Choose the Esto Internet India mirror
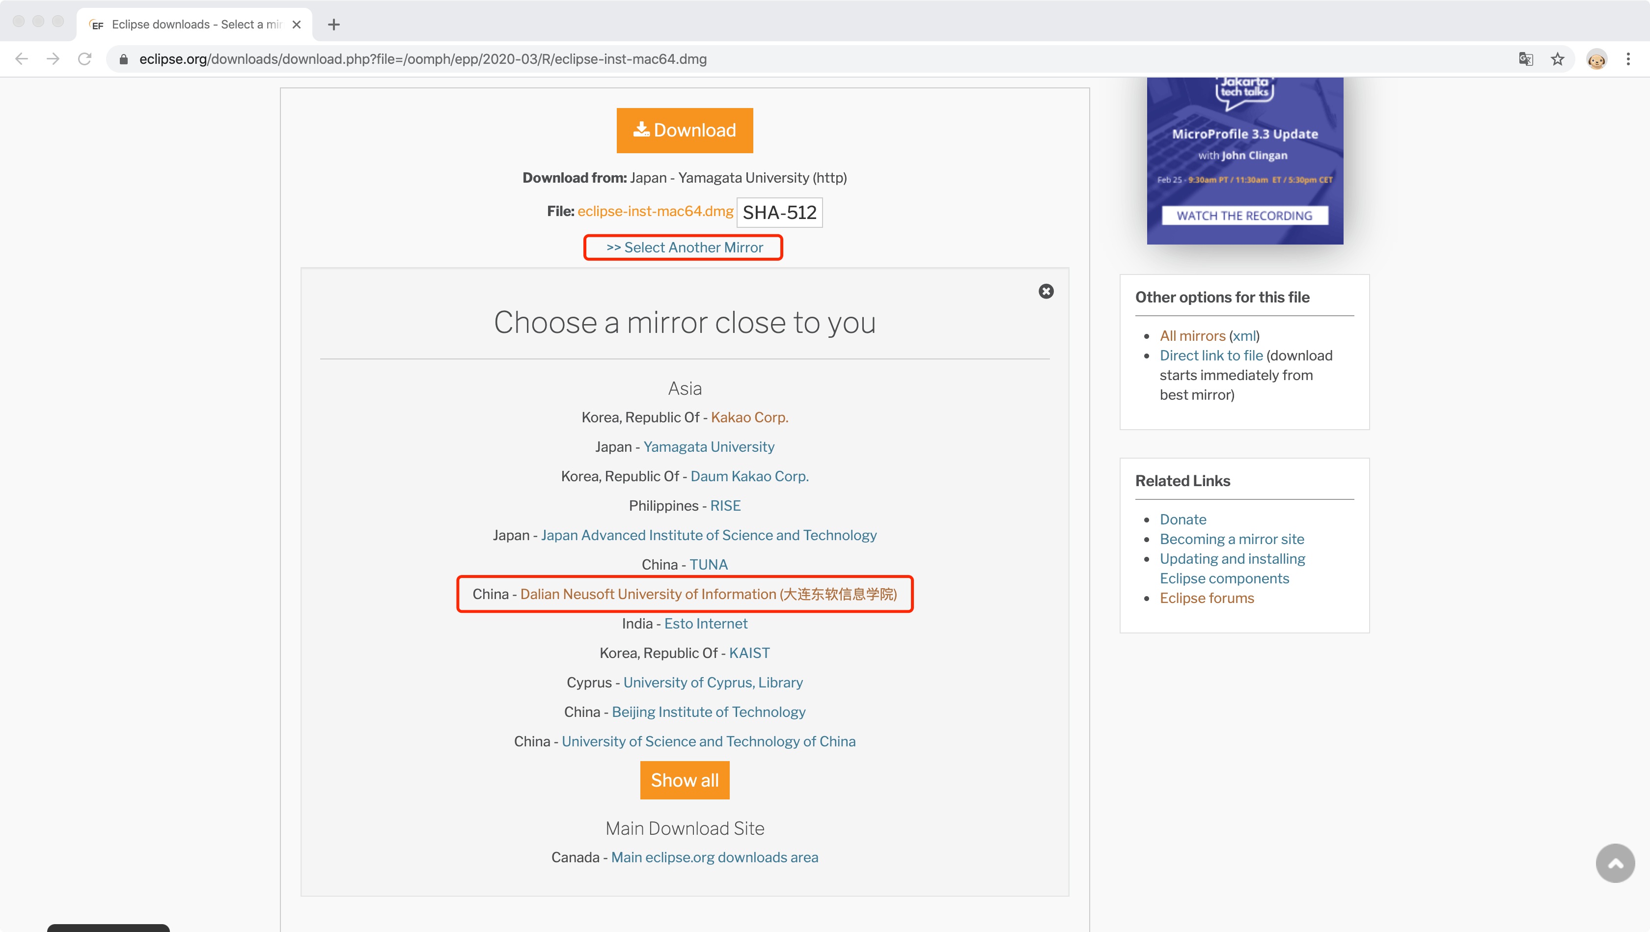This screenshot has width=1650, height=932. point(706,623)
